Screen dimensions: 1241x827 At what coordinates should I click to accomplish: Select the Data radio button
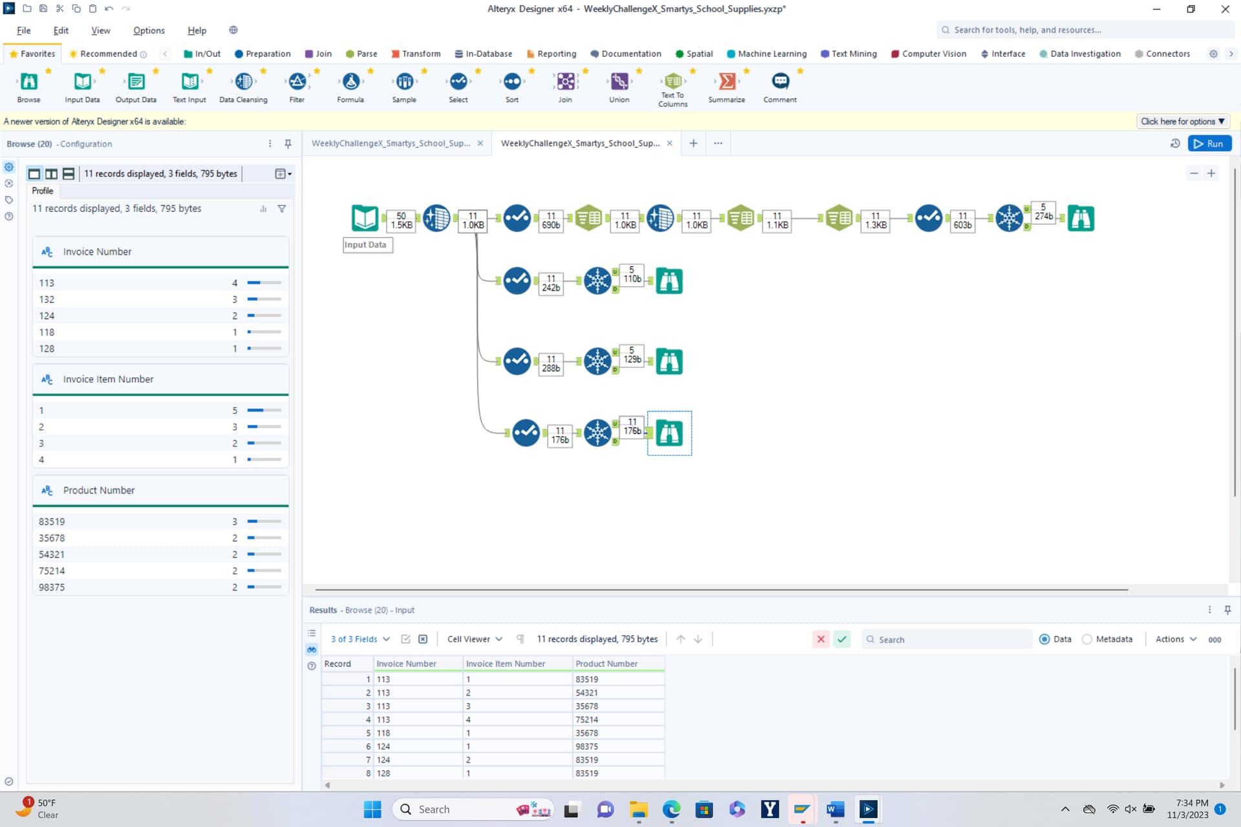click(x=1045, y=639)
